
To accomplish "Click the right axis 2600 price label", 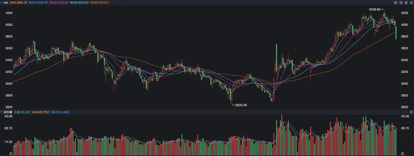I will pyautogui.click(x=405, y=107).
